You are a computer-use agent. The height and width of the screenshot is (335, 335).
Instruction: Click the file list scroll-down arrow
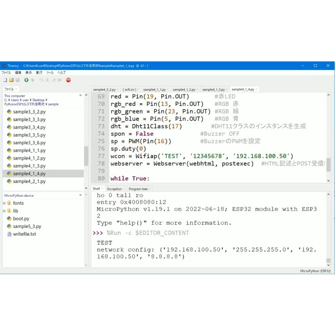pos(86,188)
